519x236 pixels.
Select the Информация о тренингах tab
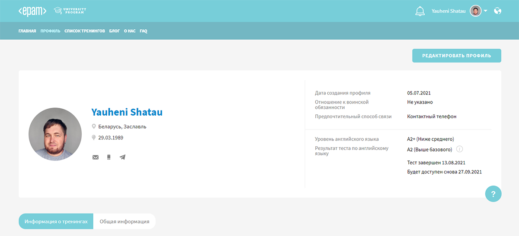click(x=56, y=221)
